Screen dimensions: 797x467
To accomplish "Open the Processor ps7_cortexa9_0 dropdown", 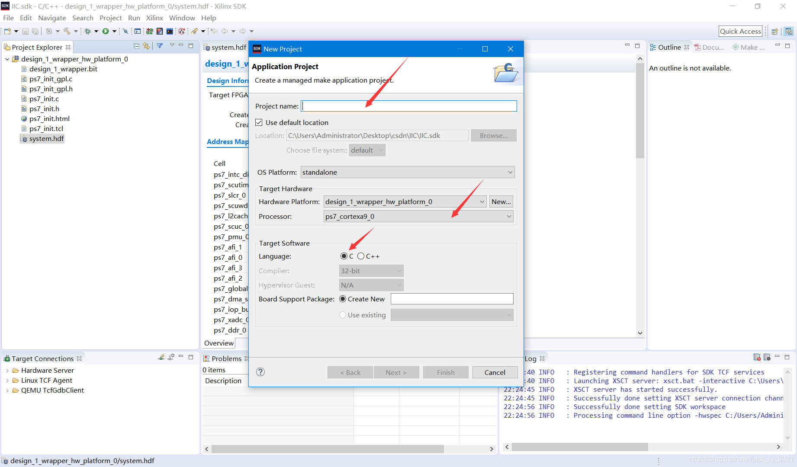I will click(418, 216).
